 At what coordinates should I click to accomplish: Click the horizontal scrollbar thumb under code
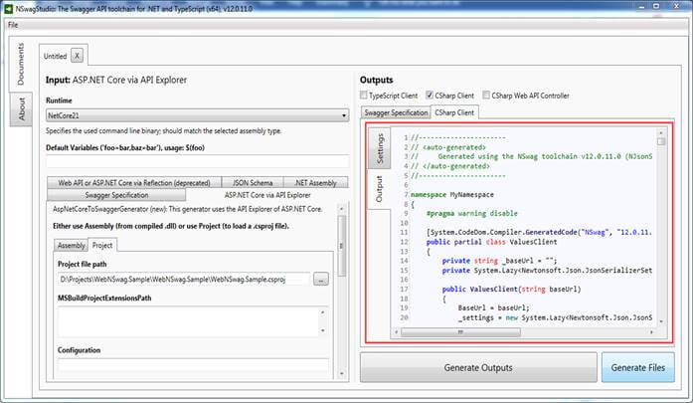pyautogui.click(x=460, y=331)
